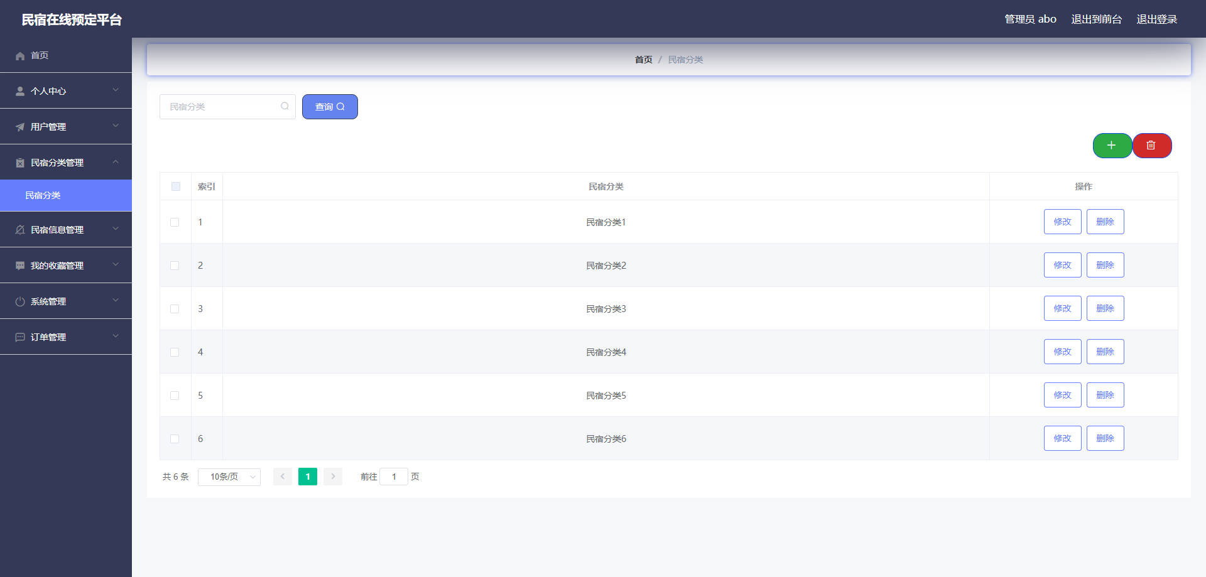Click the clipboard icon for 民宿分类管理
This screenshot has width=1206, height=577.
tap(20, 163)
